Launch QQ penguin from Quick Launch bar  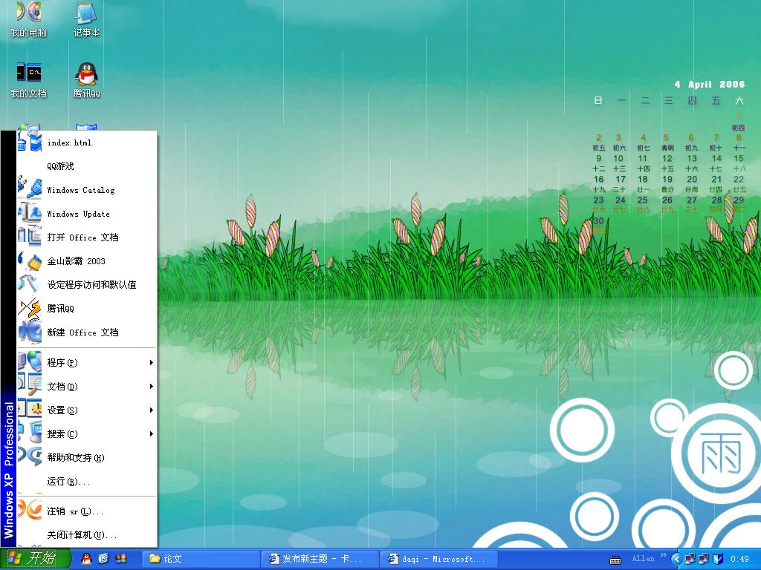[86, 559]
